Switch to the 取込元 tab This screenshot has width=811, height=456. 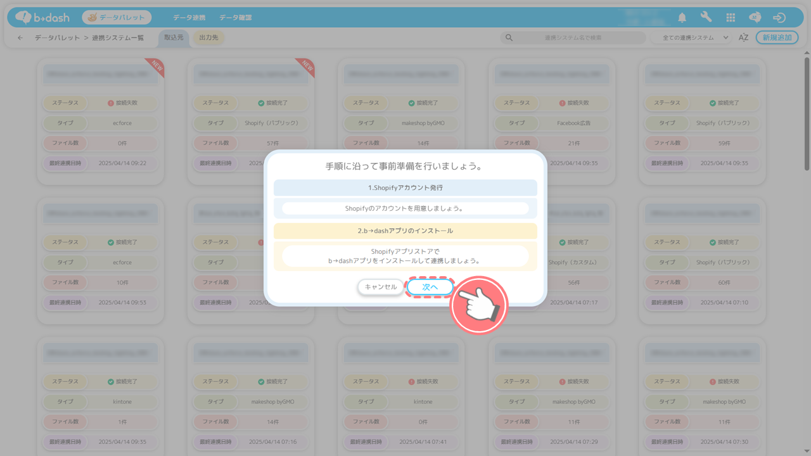click(174, 38)
